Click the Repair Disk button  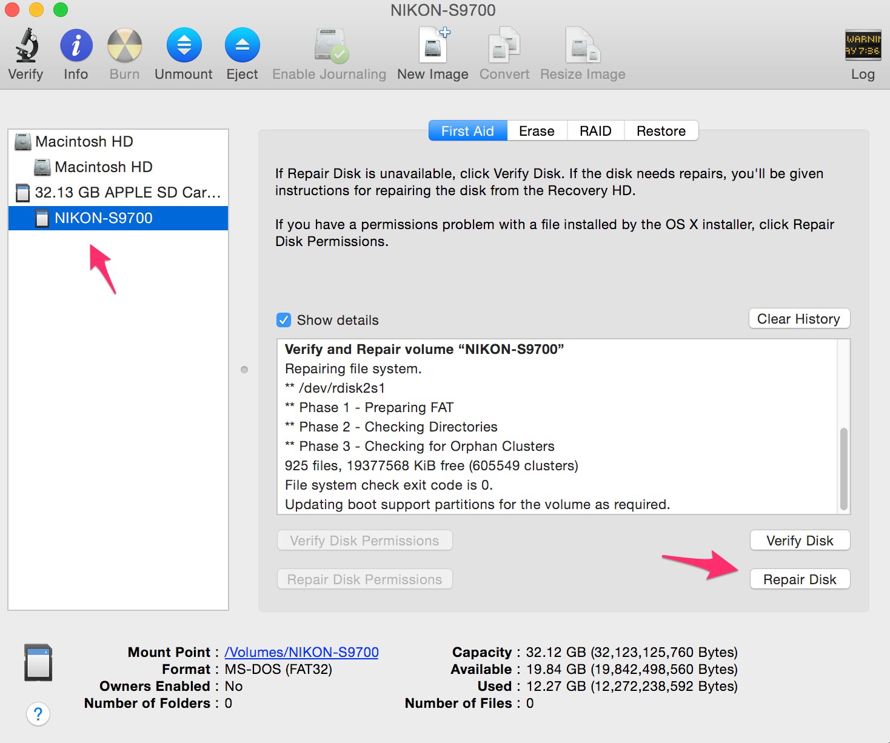click(800, 579)
